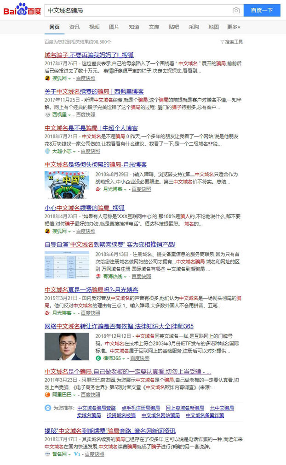
Task: Expand 律师365 dropdown arrow
Action: click(123, 358)
